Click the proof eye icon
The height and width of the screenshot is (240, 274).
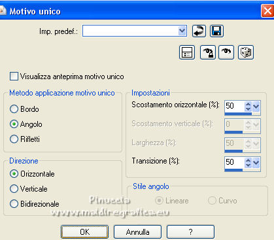(x=226, y=52)
